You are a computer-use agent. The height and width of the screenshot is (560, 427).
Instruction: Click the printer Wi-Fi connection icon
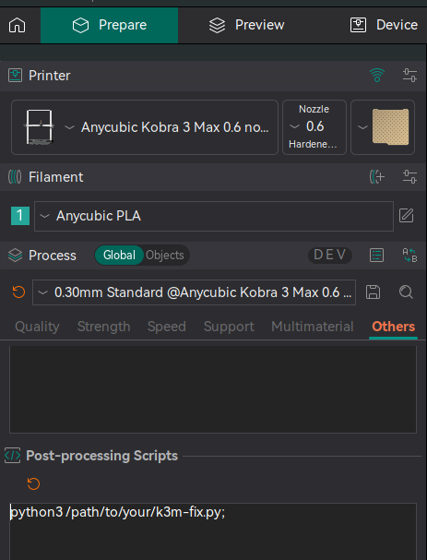pos(377,76)
